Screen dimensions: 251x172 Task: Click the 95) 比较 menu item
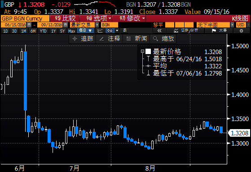coord(64,18)
